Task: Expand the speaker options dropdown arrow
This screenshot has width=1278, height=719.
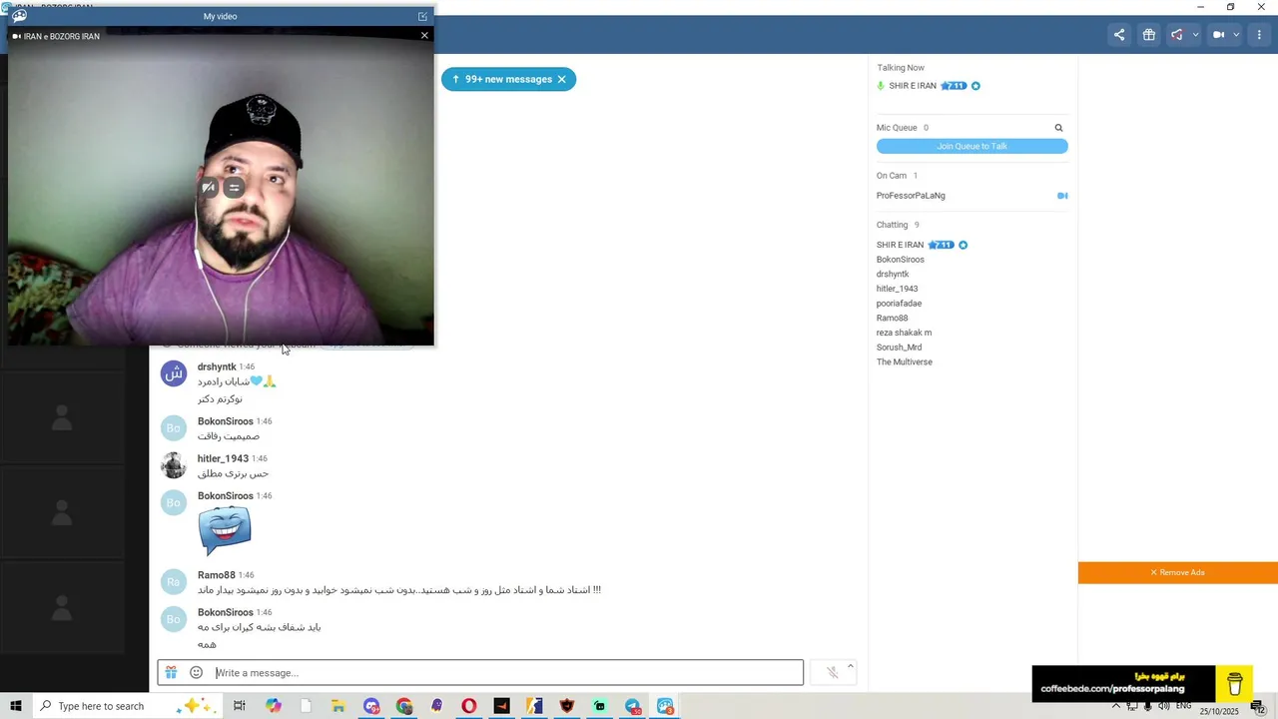Action: coord(1195,35)
